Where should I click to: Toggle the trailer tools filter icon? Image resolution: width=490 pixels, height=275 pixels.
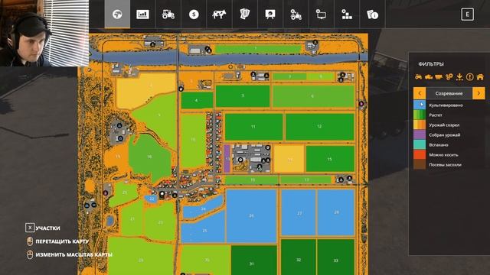pyautogui.click(x=439, y=76)
